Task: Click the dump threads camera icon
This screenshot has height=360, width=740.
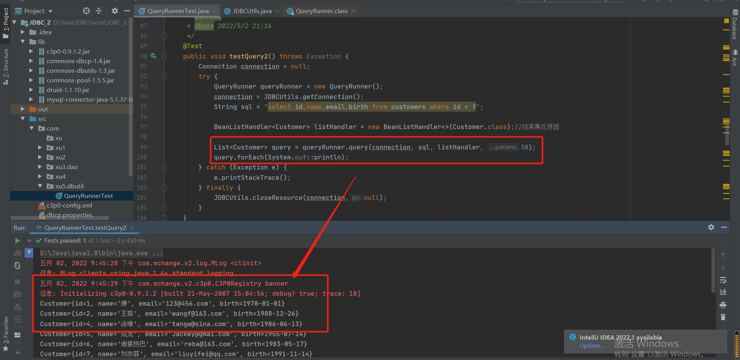Action: (17, 294)
